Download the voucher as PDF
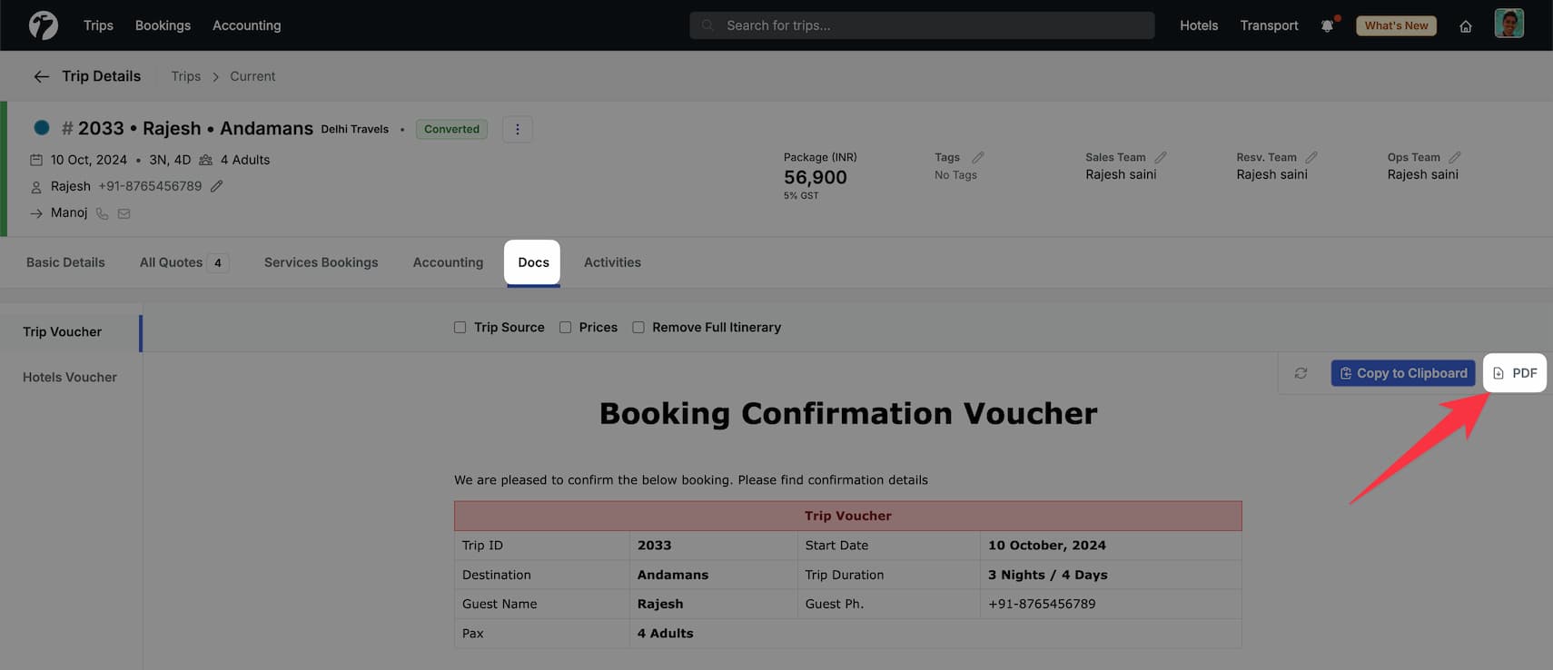Viewport: 1553px width, 670px height. (x=1515, y=373)
